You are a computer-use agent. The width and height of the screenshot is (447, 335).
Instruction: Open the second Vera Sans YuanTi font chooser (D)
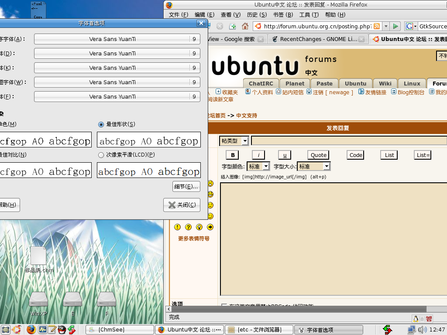point(117,53)
